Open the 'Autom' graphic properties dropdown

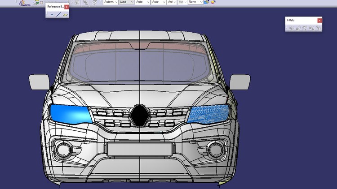(x=111, y=2)
